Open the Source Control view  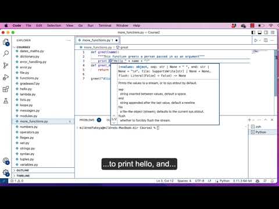[x=6, y=66]
